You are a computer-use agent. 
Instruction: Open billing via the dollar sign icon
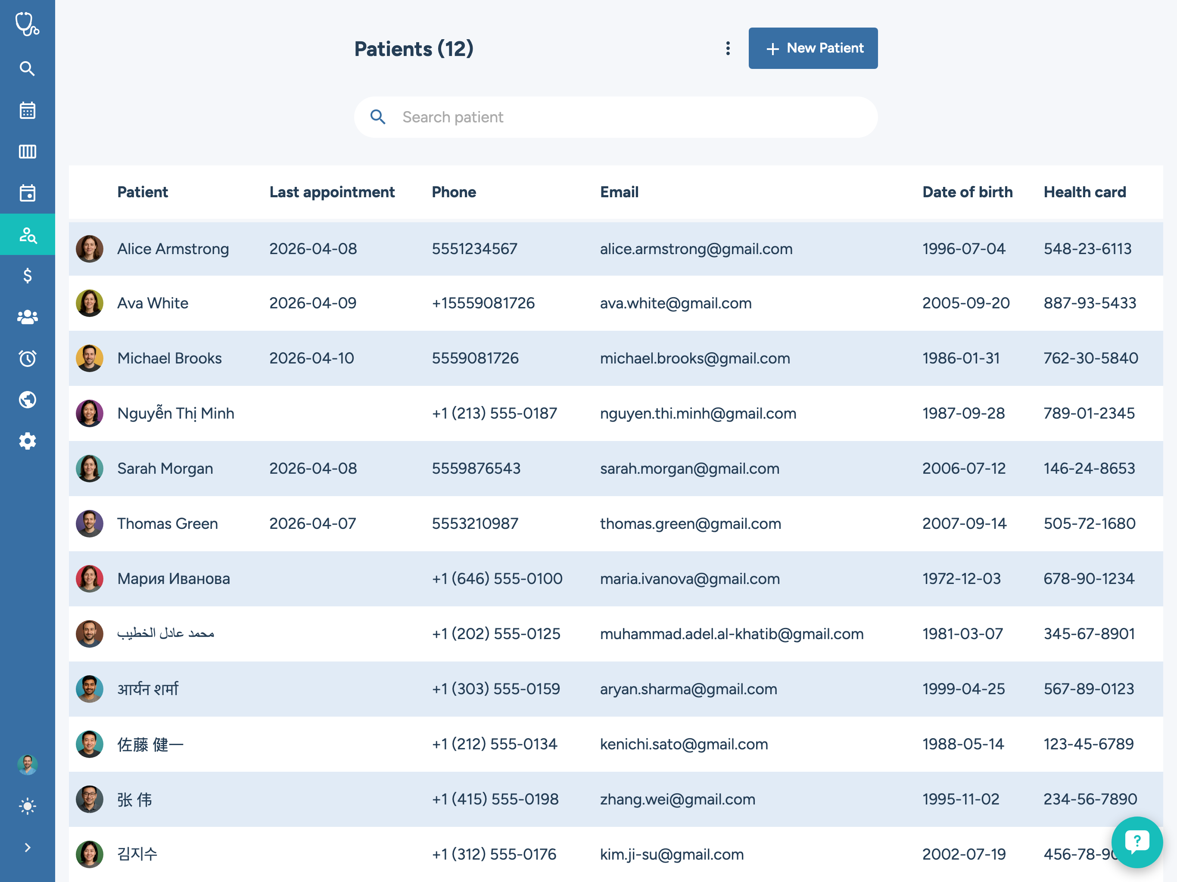coord(27,276)
